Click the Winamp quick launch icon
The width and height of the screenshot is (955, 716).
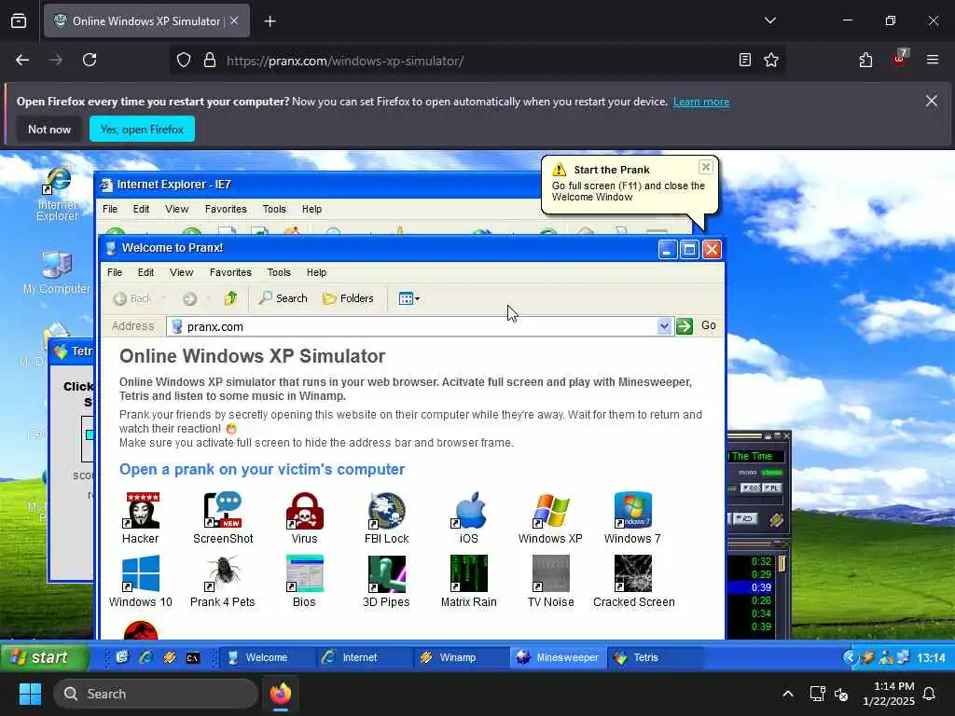(x=170, y=657)
